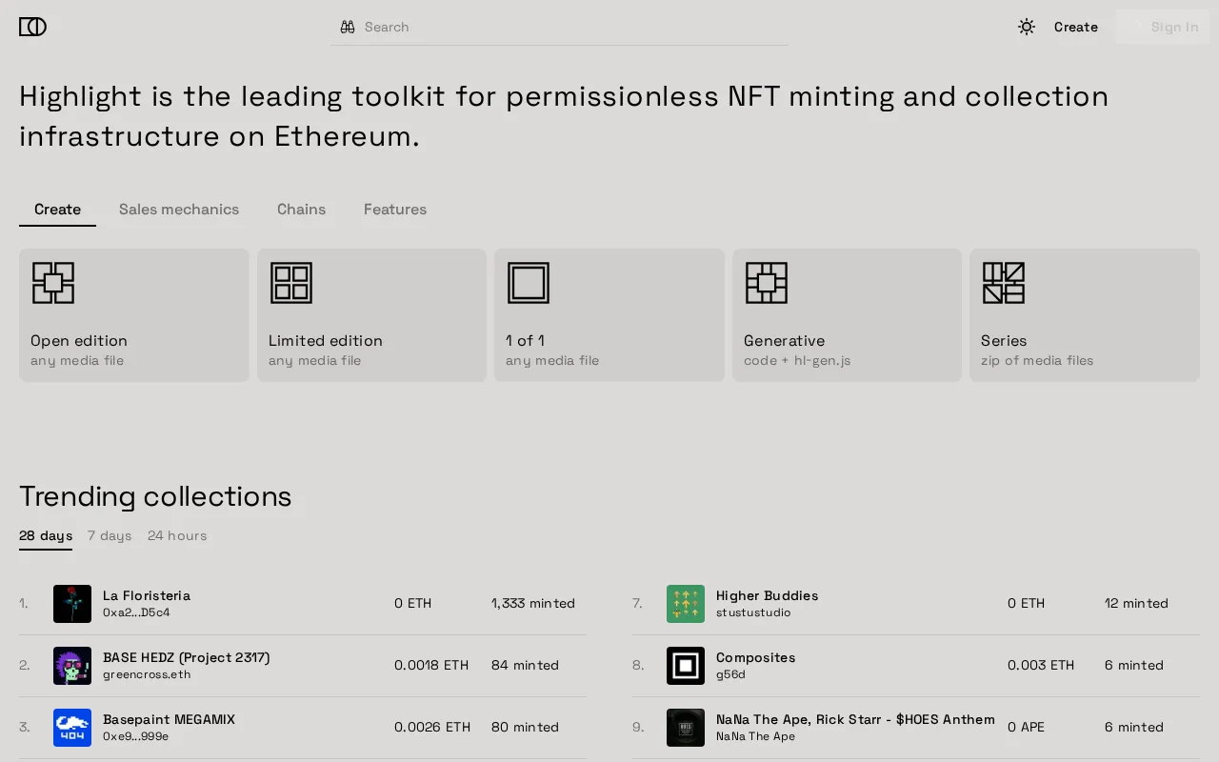
Task: Select the Create tab
Action: (57, 210)
